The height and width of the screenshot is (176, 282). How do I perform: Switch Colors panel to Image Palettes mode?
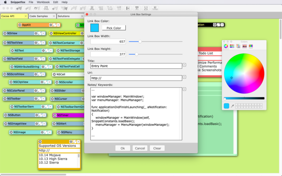click(244, 46)
